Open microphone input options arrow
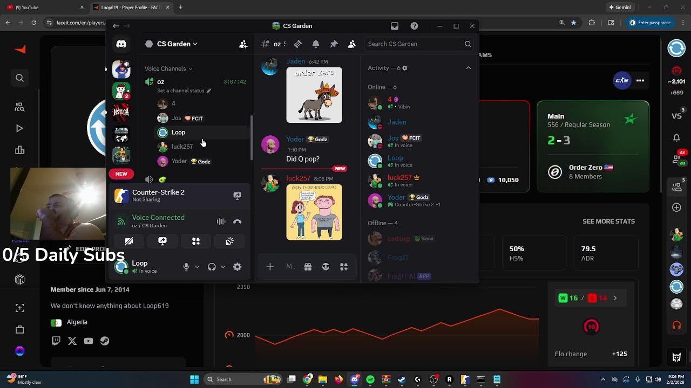691x388 pixels. 197,267
